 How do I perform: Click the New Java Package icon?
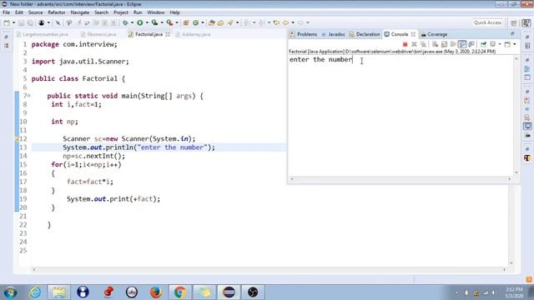point(186,22)
